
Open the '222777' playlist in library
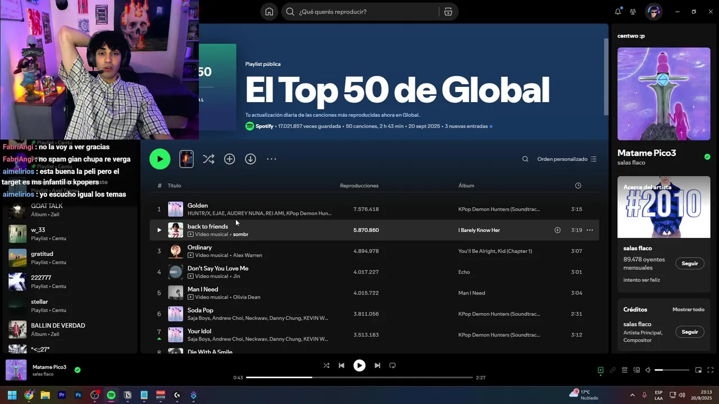coord(70,282)
